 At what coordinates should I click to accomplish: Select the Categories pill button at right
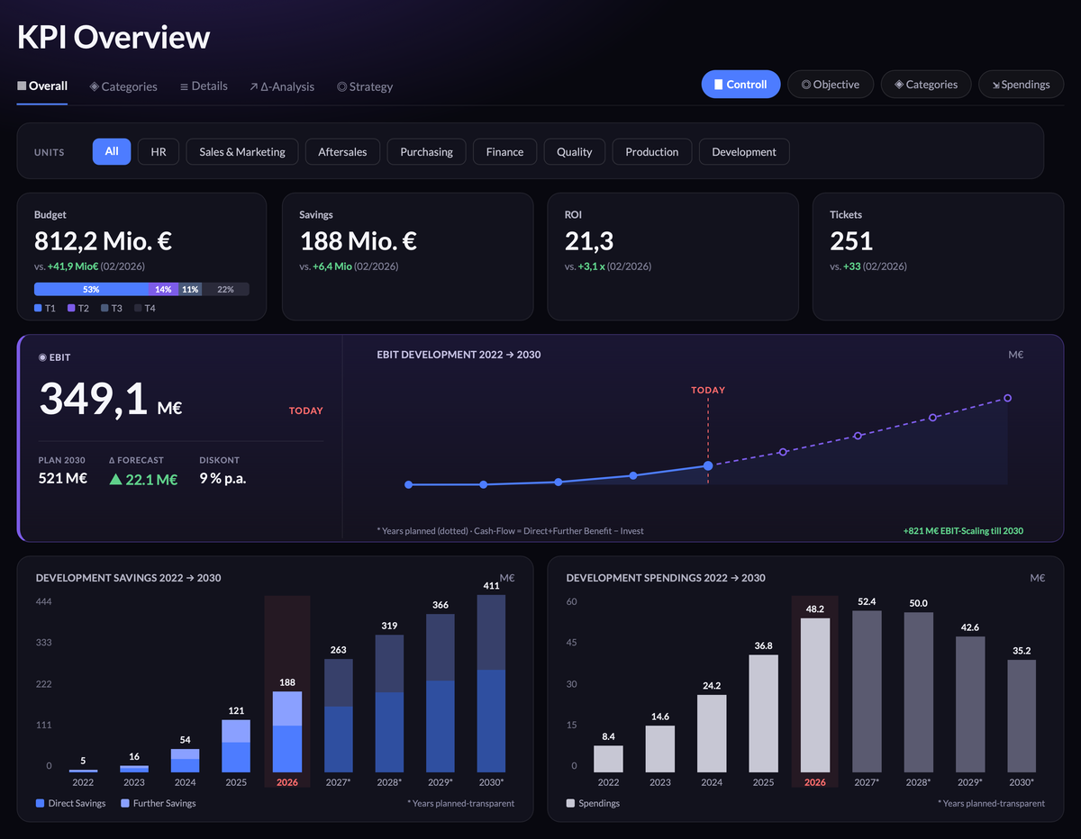(925, 84)
